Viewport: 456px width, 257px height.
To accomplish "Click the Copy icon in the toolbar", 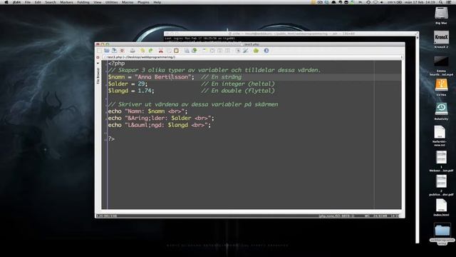I will pyautogui.click(x=169, y=51).
